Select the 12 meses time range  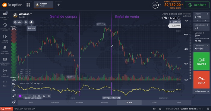pyautogui.click(x=55, y=102)
